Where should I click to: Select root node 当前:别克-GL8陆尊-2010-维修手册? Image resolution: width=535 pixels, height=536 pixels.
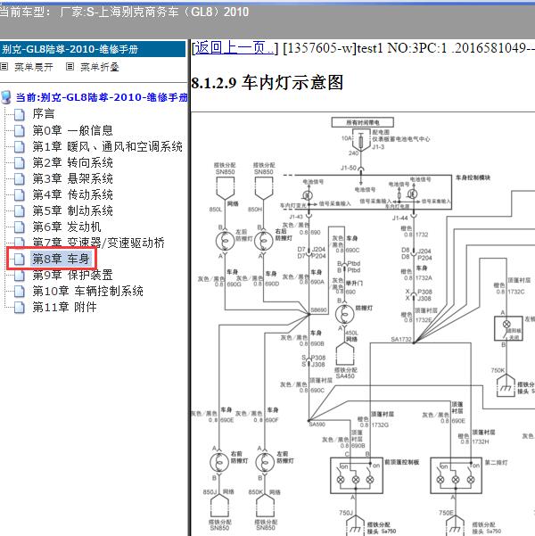point(102,97)
